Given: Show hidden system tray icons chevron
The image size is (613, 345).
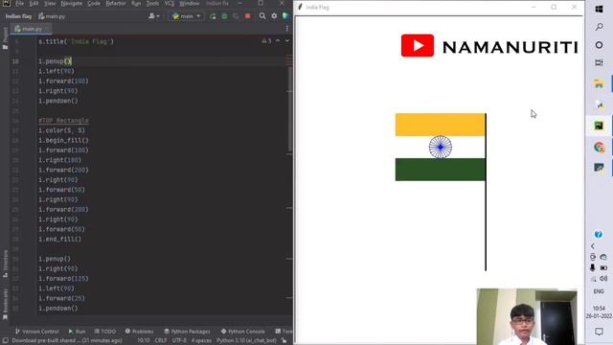Looking at the screenshot, I should pyautogui.click(x=593, y=246).
